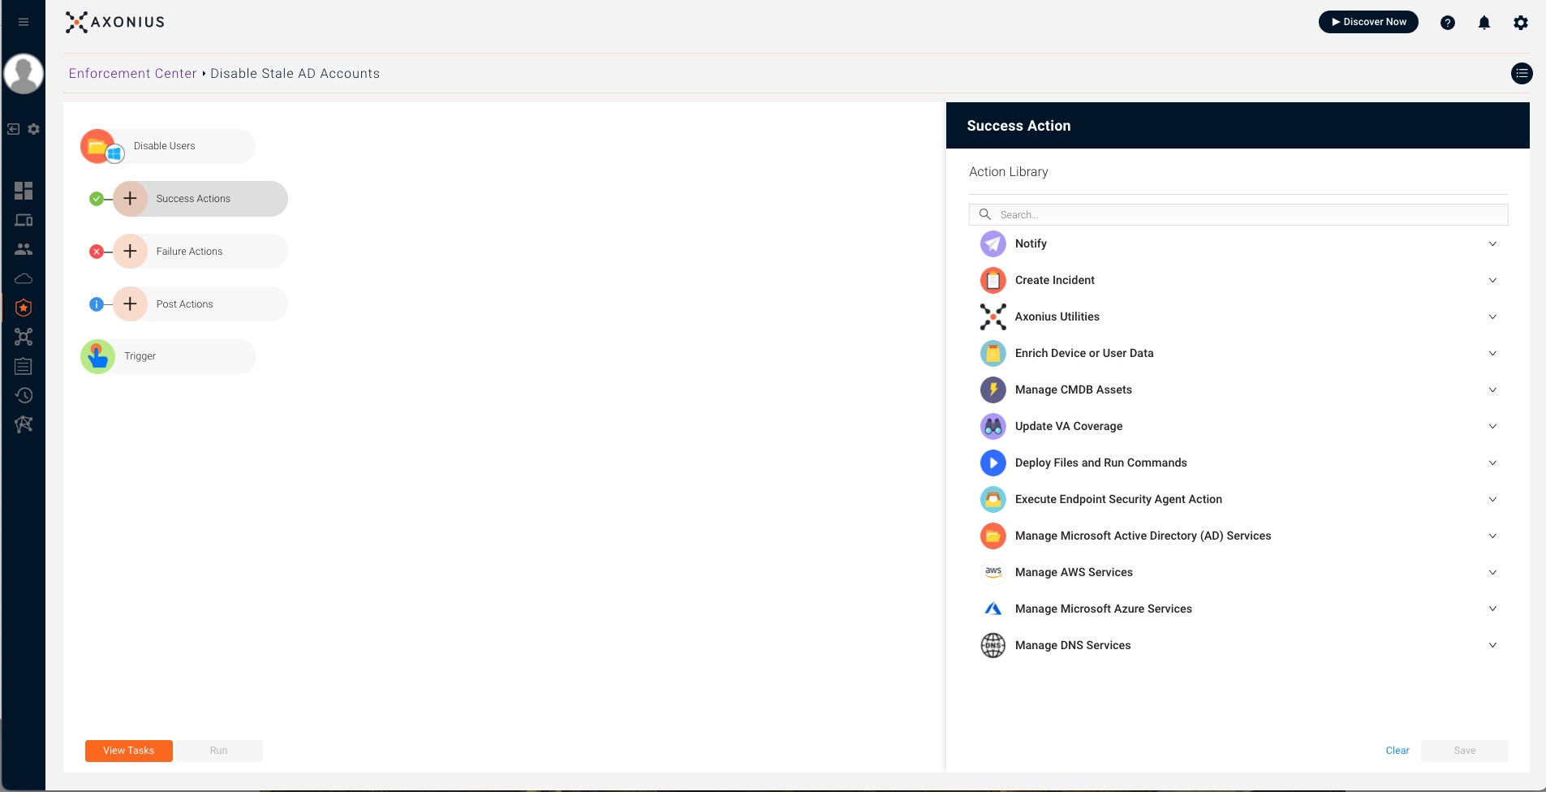The width and height of the screenshot is (1546, 792).
Task: Open the hamburger navigation menu
Action: pyautogui.click(x=24, y=22)
